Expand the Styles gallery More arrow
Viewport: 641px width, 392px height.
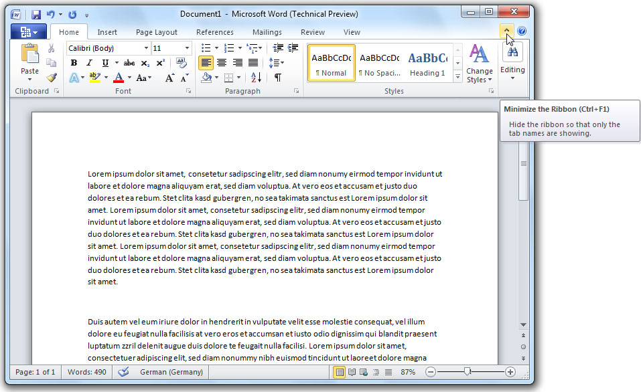click(458, 78)
